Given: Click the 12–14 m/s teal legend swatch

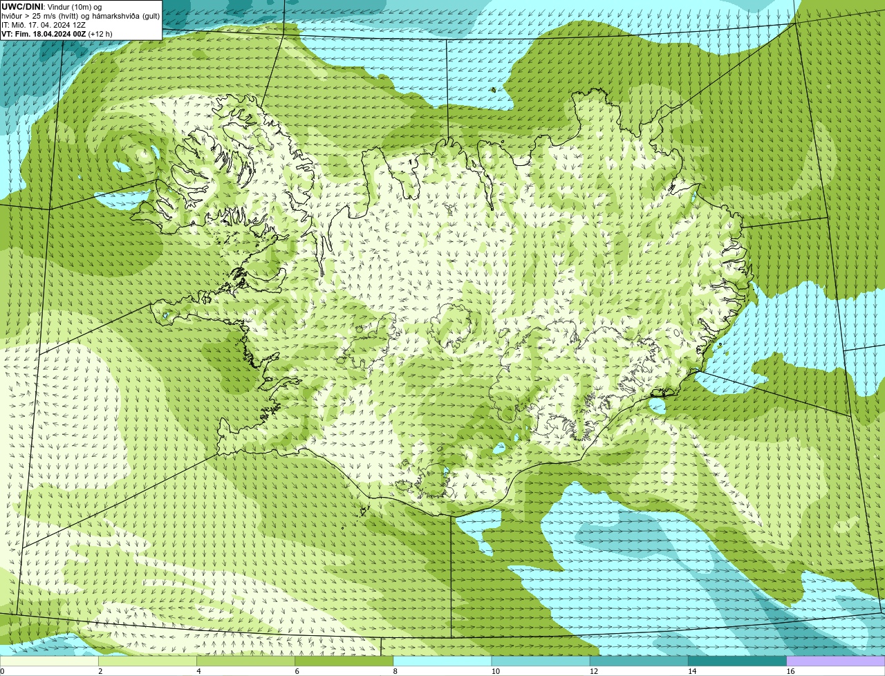Looking at the screenshot, I should (x=639, y=661).
